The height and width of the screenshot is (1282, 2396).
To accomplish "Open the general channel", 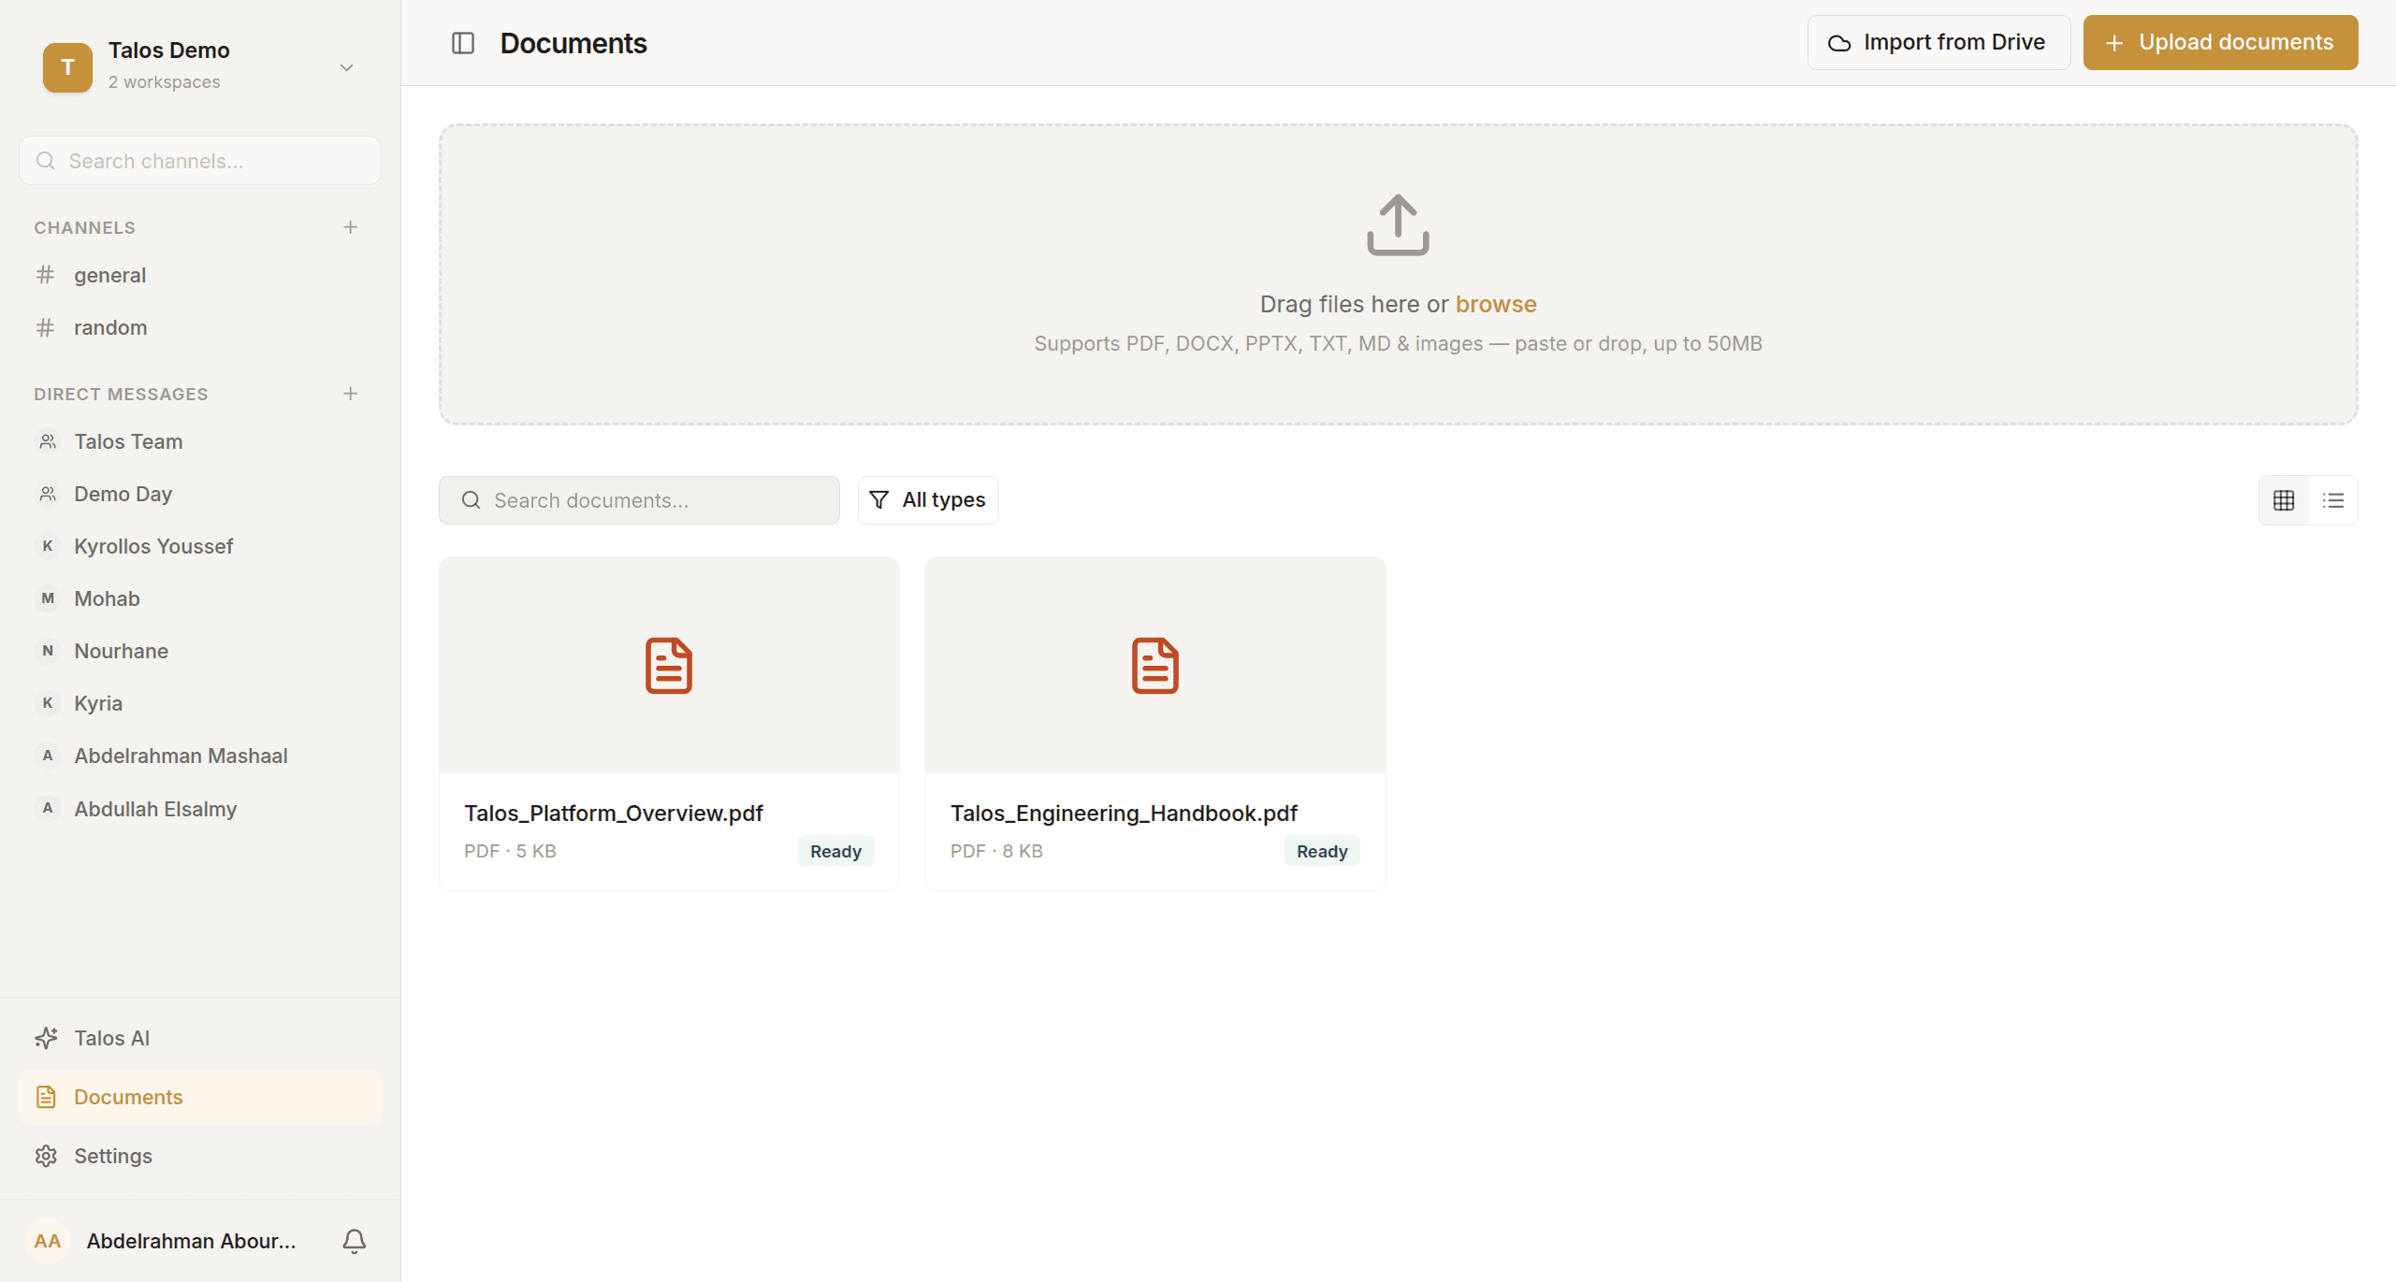I will click(x=200, y=275).
